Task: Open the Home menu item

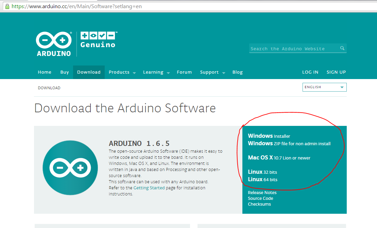Action: 45,72
